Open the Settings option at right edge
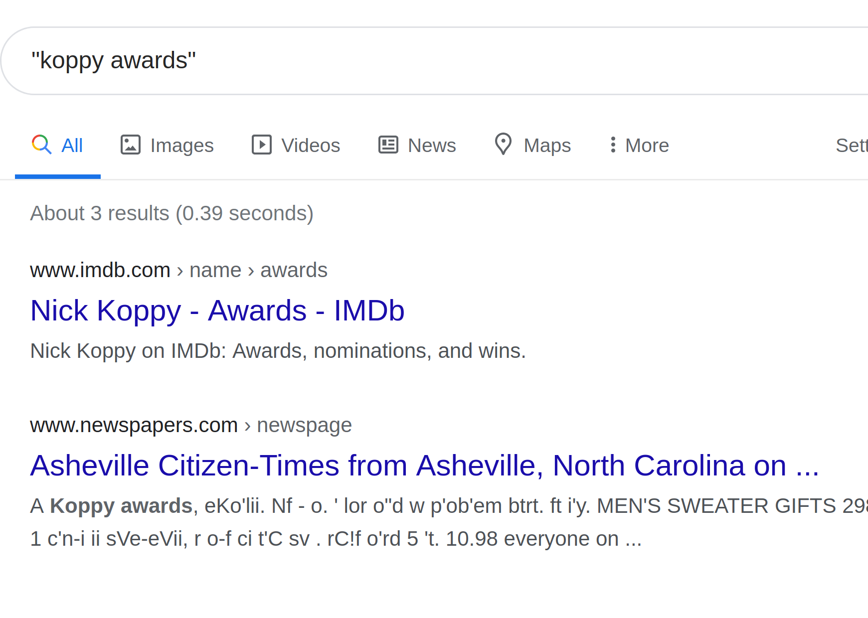This screenshot has width=868, height=618. click(852, 146)
